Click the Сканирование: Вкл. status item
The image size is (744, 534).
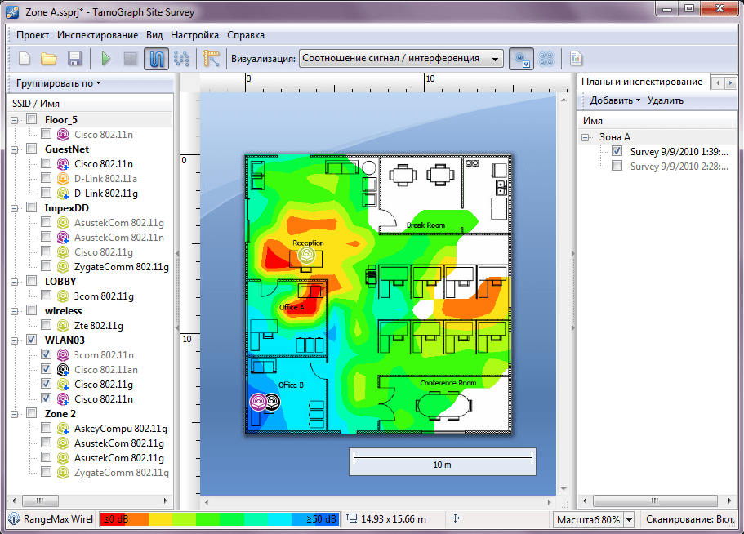click(x=690, y=520)
